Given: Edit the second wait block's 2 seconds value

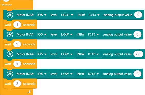Looking at the screenshot, I should click(17, 44).
